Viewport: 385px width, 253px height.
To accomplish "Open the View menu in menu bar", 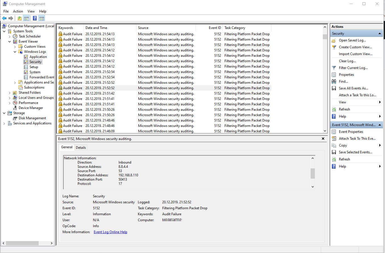I will [31, 11].
